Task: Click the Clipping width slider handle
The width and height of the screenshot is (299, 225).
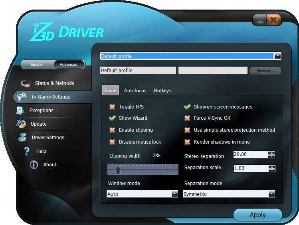Action: tap(118, 170)
